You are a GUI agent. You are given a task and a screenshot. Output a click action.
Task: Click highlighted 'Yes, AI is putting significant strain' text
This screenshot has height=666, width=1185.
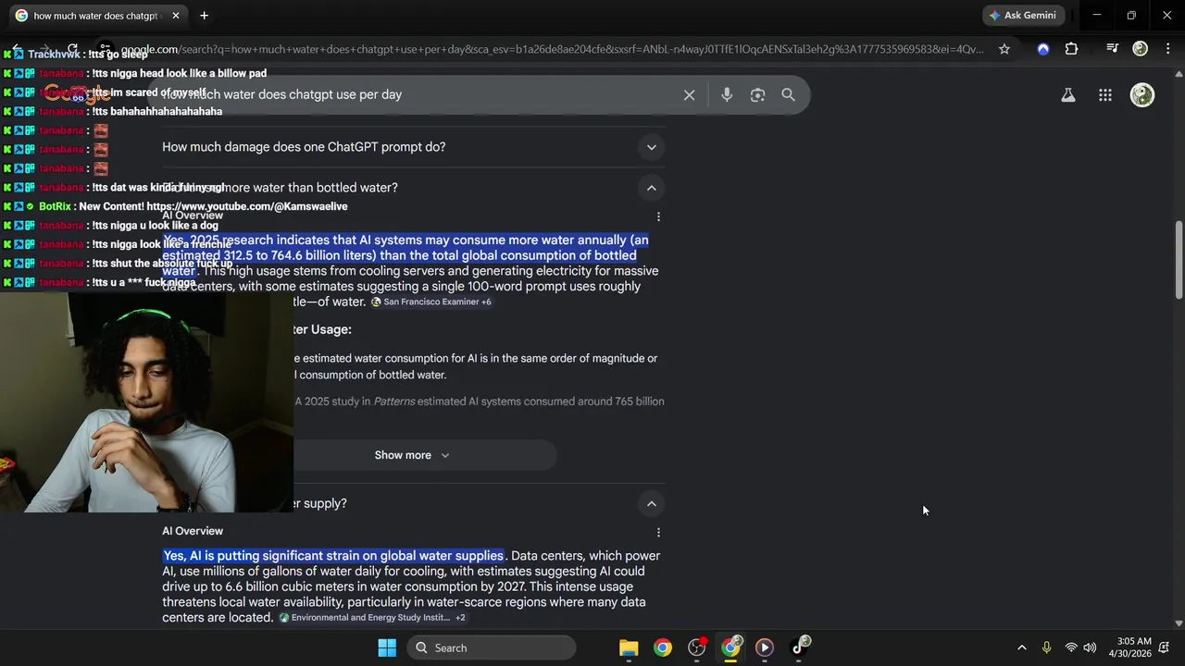333,556
